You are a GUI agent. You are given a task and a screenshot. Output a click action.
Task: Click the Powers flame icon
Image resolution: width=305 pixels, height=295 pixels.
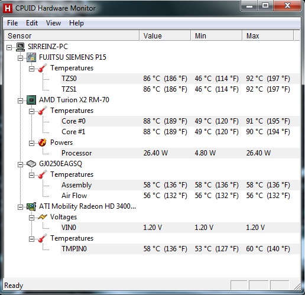43,142
